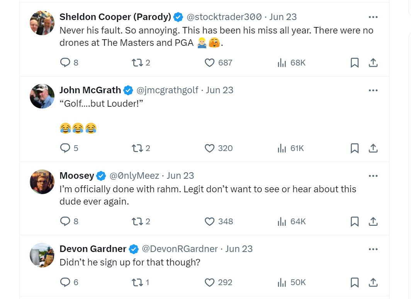This screenshot has height=299, width=411.
Task: Reply to Devon Gardner's tweet
Action: click(65, 282)
